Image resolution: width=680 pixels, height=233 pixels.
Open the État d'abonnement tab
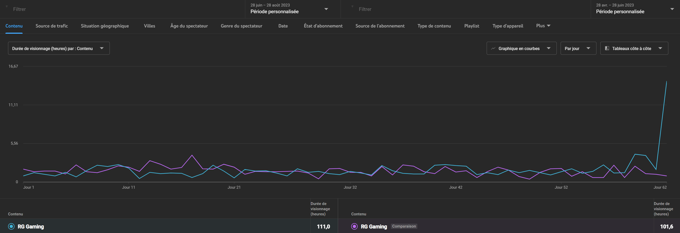[x=323, y=26]
